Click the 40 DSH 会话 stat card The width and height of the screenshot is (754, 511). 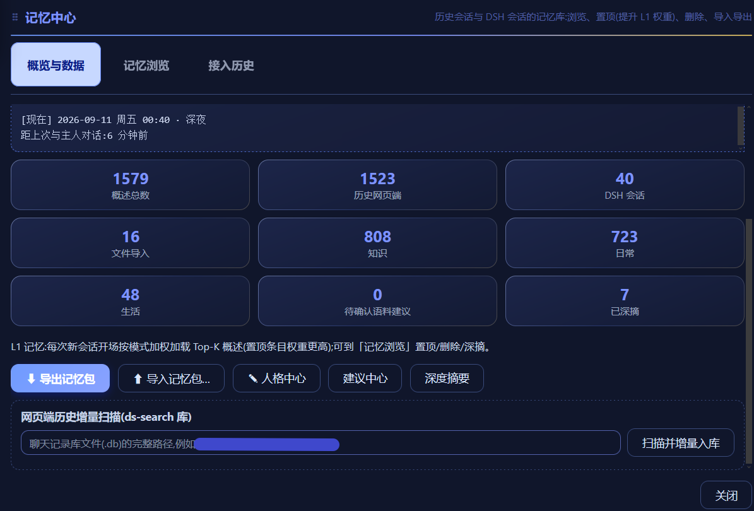pos(625,185)
